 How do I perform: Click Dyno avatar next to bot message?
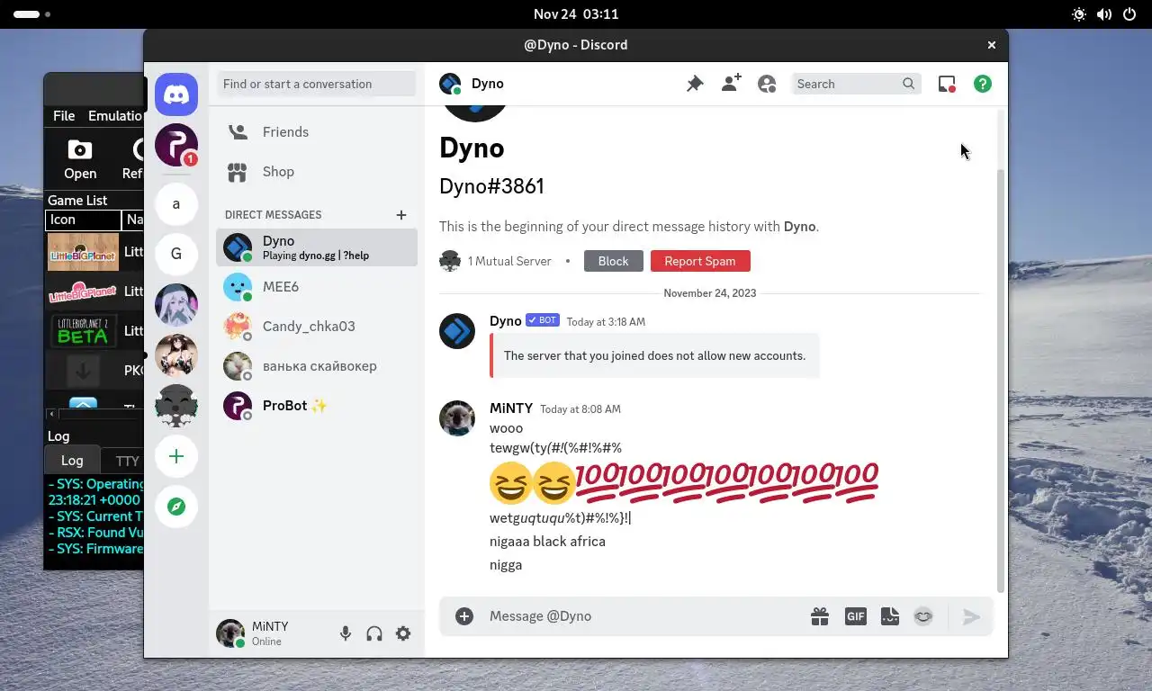coord(457,331)
